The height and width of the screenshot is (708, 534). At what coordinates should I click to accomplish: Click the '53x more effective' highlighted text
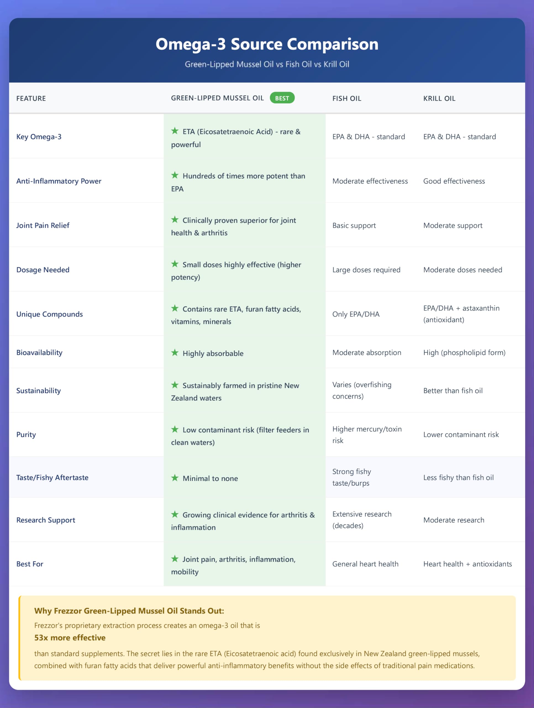coord(70,637)
